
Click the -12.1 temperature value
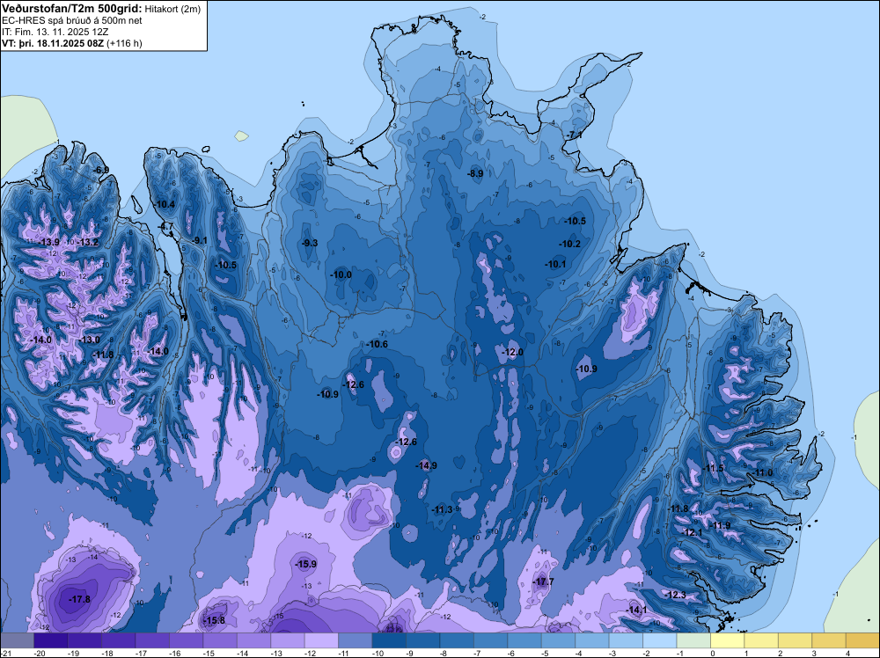pos(693,532)
